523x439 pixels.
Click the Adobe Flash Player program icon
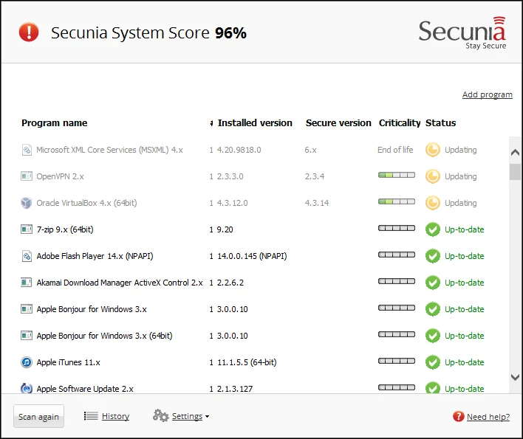27,256
